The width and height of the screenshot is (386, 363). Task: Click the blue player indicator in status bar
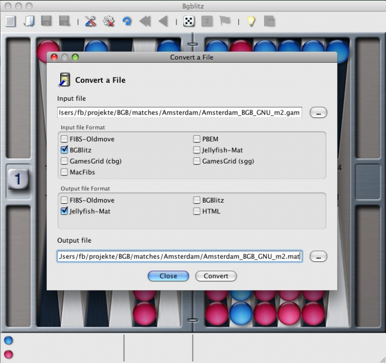pyautogui.click(x=9, y=340)
